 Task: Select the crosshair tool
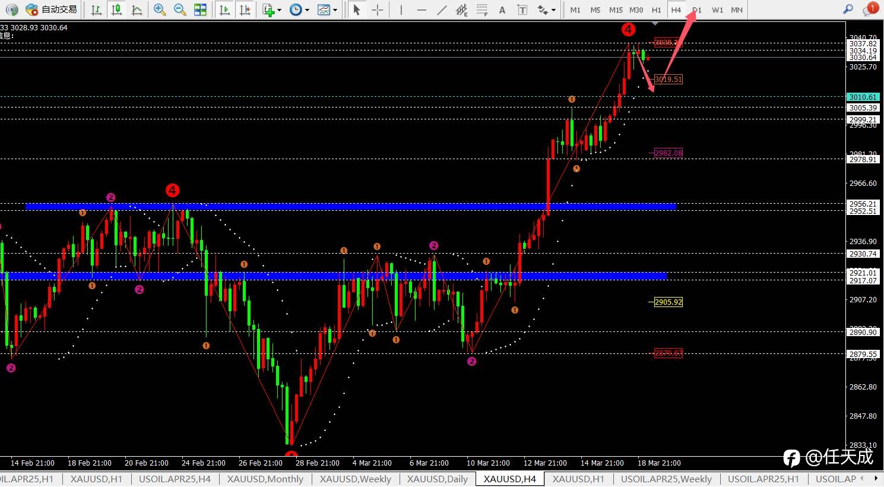[377, 10]
